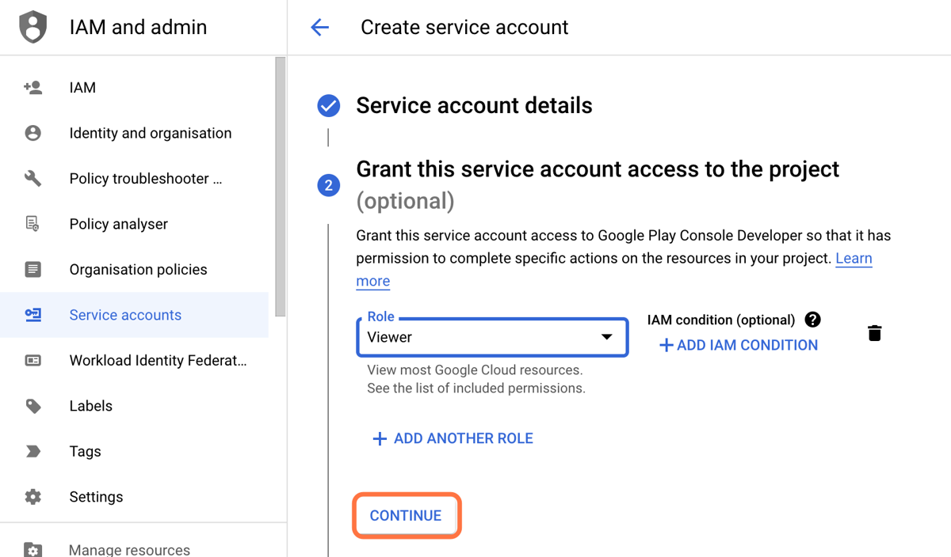Click the Policy analyser document icon

pos(32,224)
